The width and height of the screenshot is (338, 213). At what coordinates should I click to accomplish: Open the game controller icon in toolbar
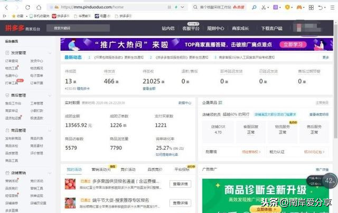point(299,7)
